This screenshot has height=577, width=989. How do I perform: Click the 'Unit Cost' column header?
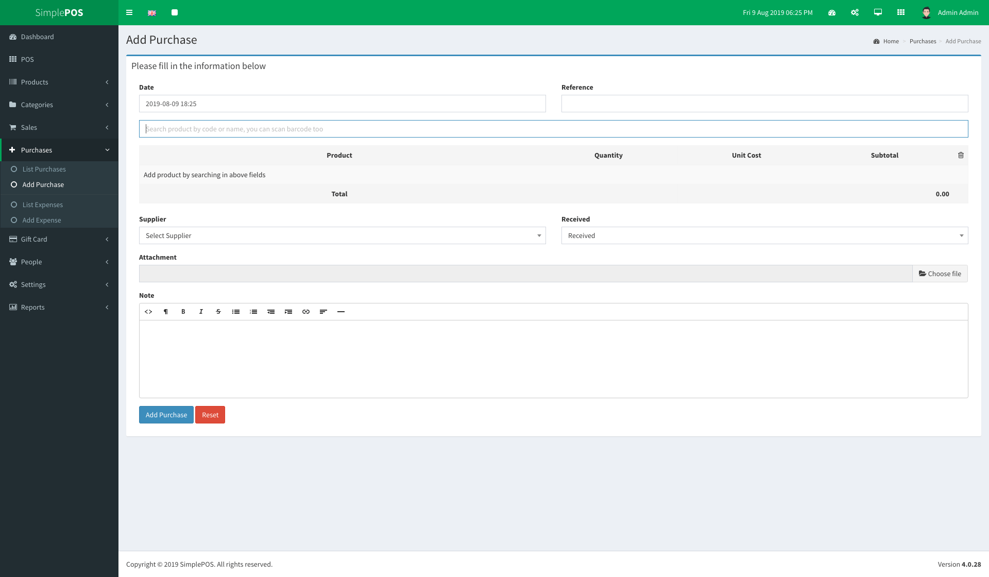pos(746,155)
